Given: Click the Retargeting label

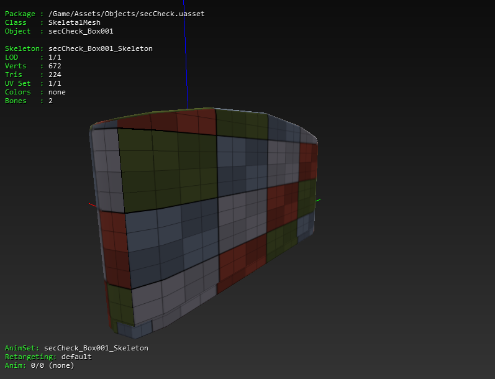Looking at the screenshot, I should pos(30,357).
